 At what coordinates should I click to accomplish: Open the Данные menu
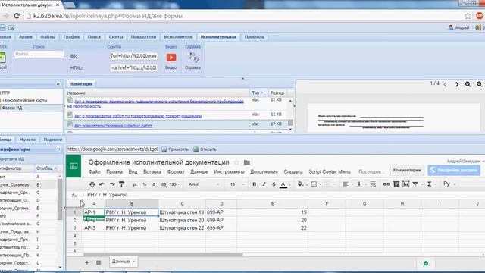coord(199,172)
